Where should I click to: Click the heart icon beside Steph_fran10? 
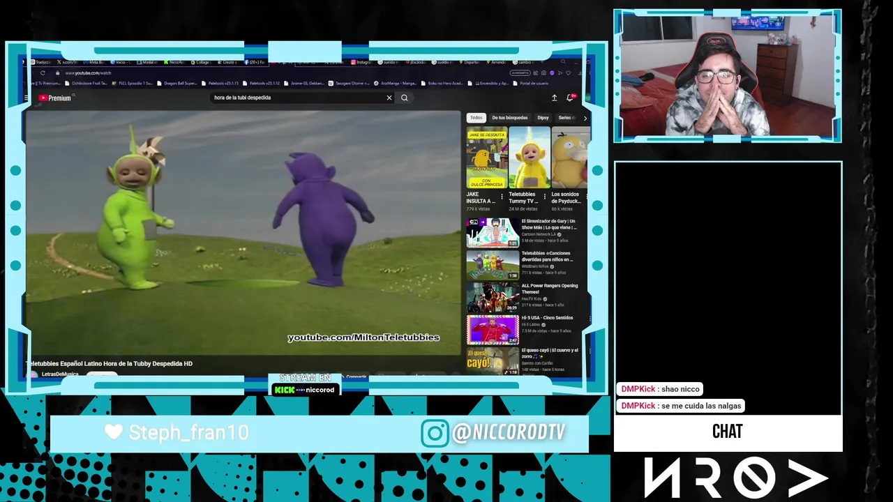(x=114, y=432)
